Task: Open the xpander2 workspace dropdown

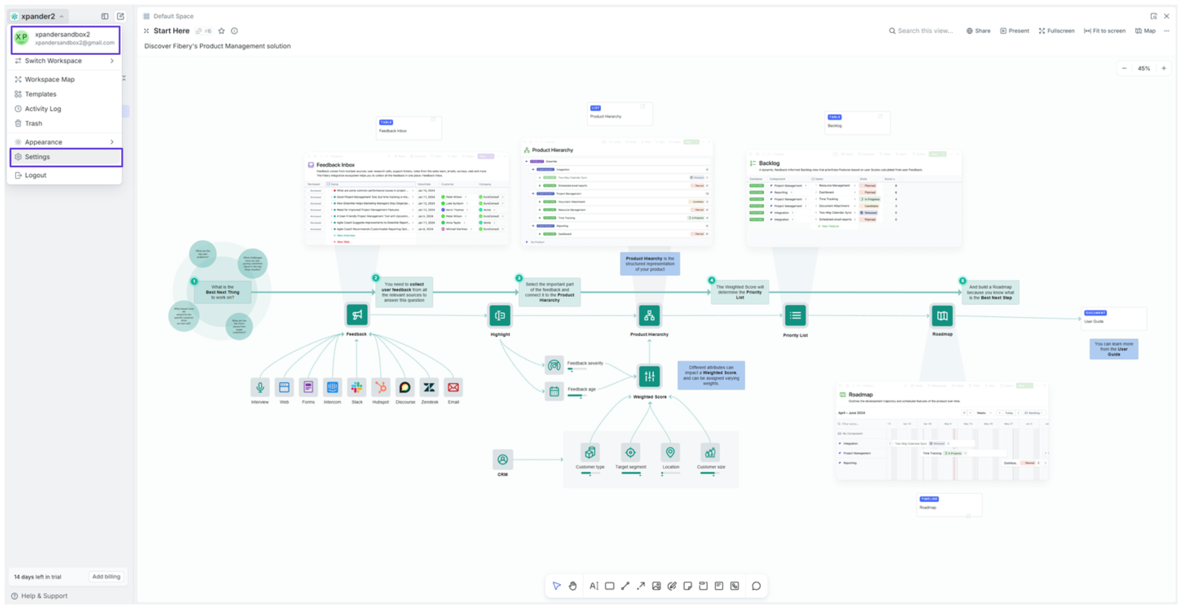Action: 39,16
